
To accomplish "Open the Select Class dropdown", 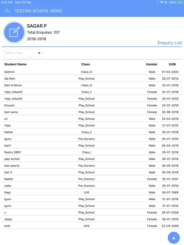I will coord(23,53).
